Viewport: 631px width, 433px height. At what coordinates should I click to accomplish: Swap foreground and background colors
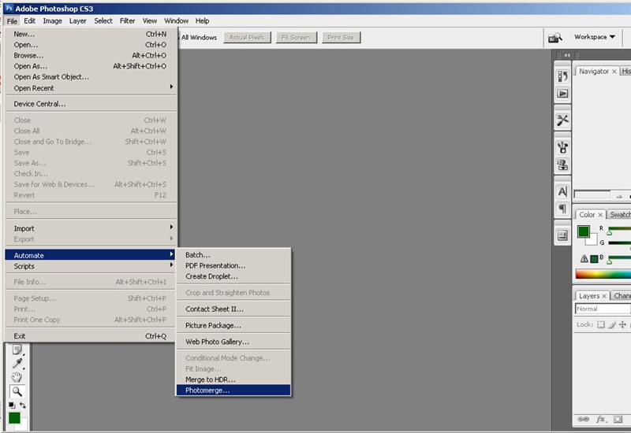[23, 405]
